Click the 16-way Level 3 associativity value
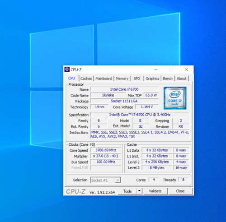Image resolution: width=226 pixels, height=222 pixels. [181, 168]
